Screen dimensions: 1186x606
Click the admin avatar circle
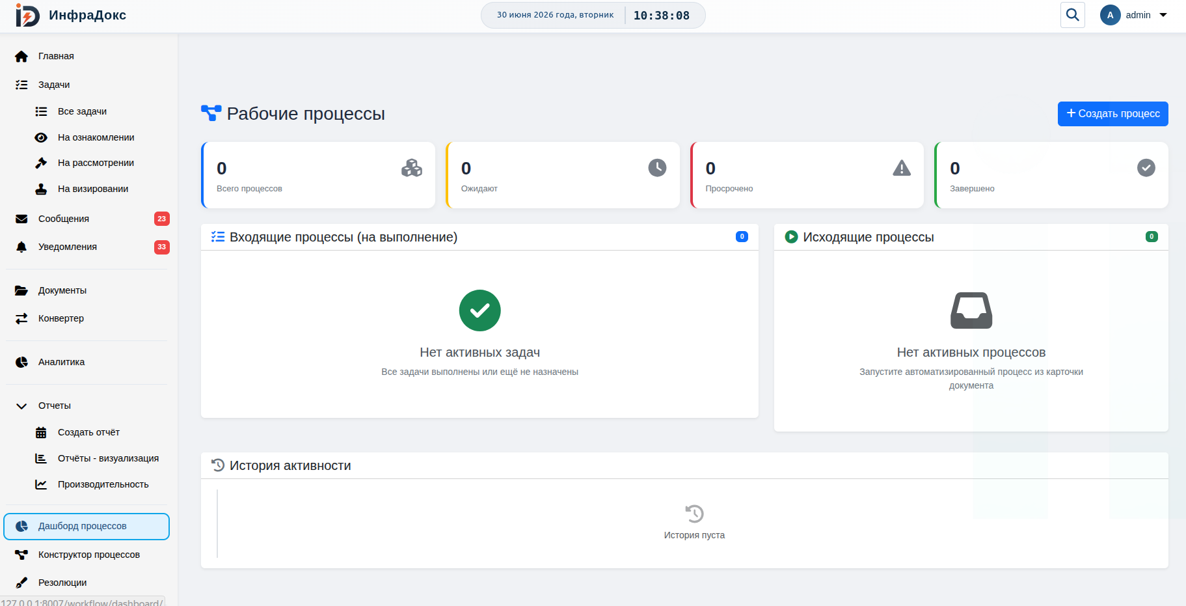1110,15
